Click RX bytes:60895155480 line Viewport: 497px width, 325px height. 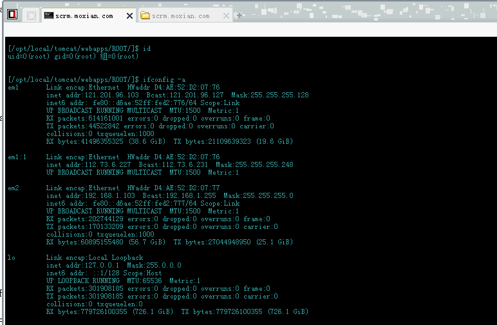pyautogui.click(x=169, y=242)
